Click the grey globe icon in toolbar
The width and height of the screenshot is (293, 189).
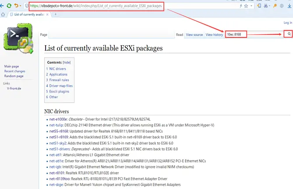[282, 6]
